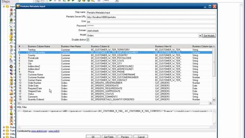Sort by Business Column type header
Viewport: 245px width, 138px height.
202,46
